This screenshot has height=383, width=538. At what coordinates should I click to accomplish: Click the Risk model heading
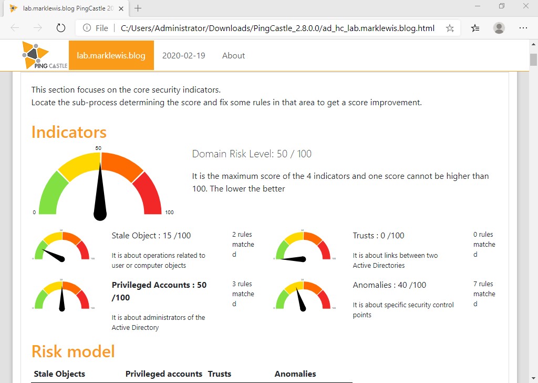point(73,351)
